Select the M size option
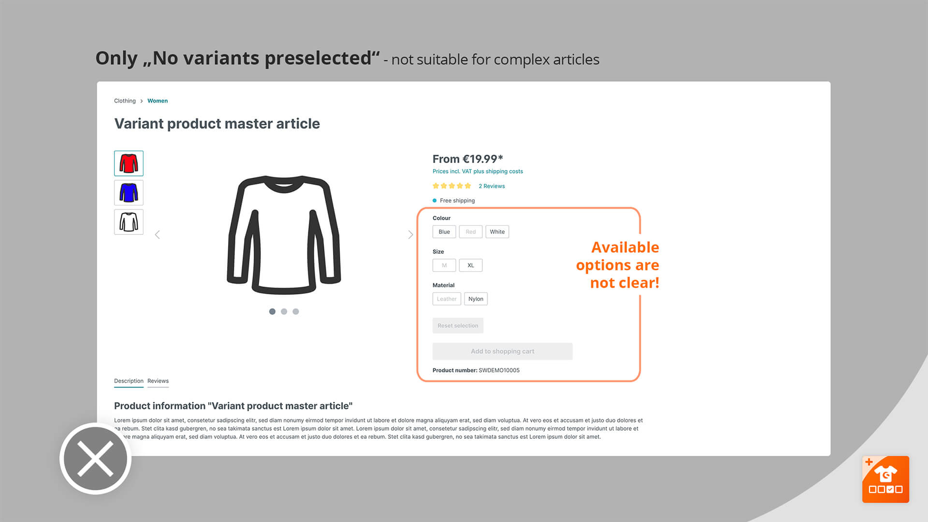Viewport: 928px width, 522px height. [444, 265]
